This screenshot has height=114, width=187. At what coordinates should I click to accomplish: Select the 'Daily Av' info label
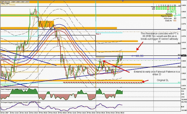click(x=168, y=21)
